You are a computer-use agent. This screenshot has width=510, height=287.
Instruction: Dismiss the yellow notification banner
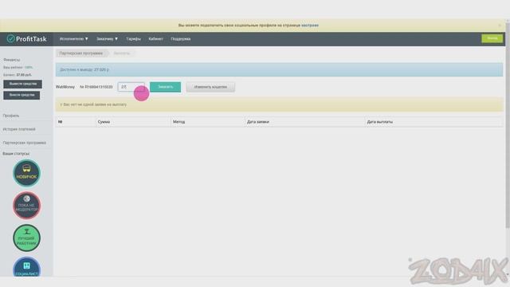click(x=500, y=25)
